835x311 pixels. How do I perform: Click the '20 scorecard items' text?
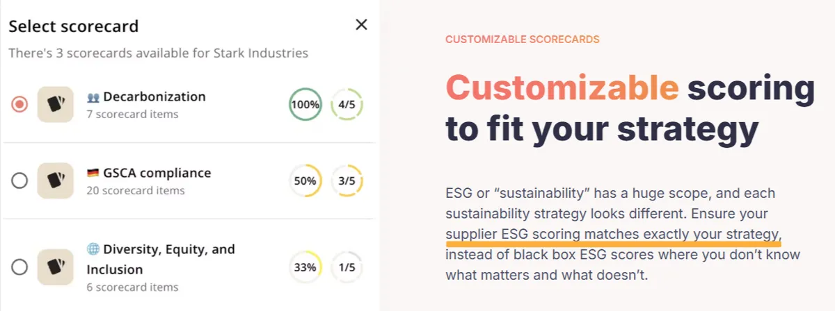136,190
